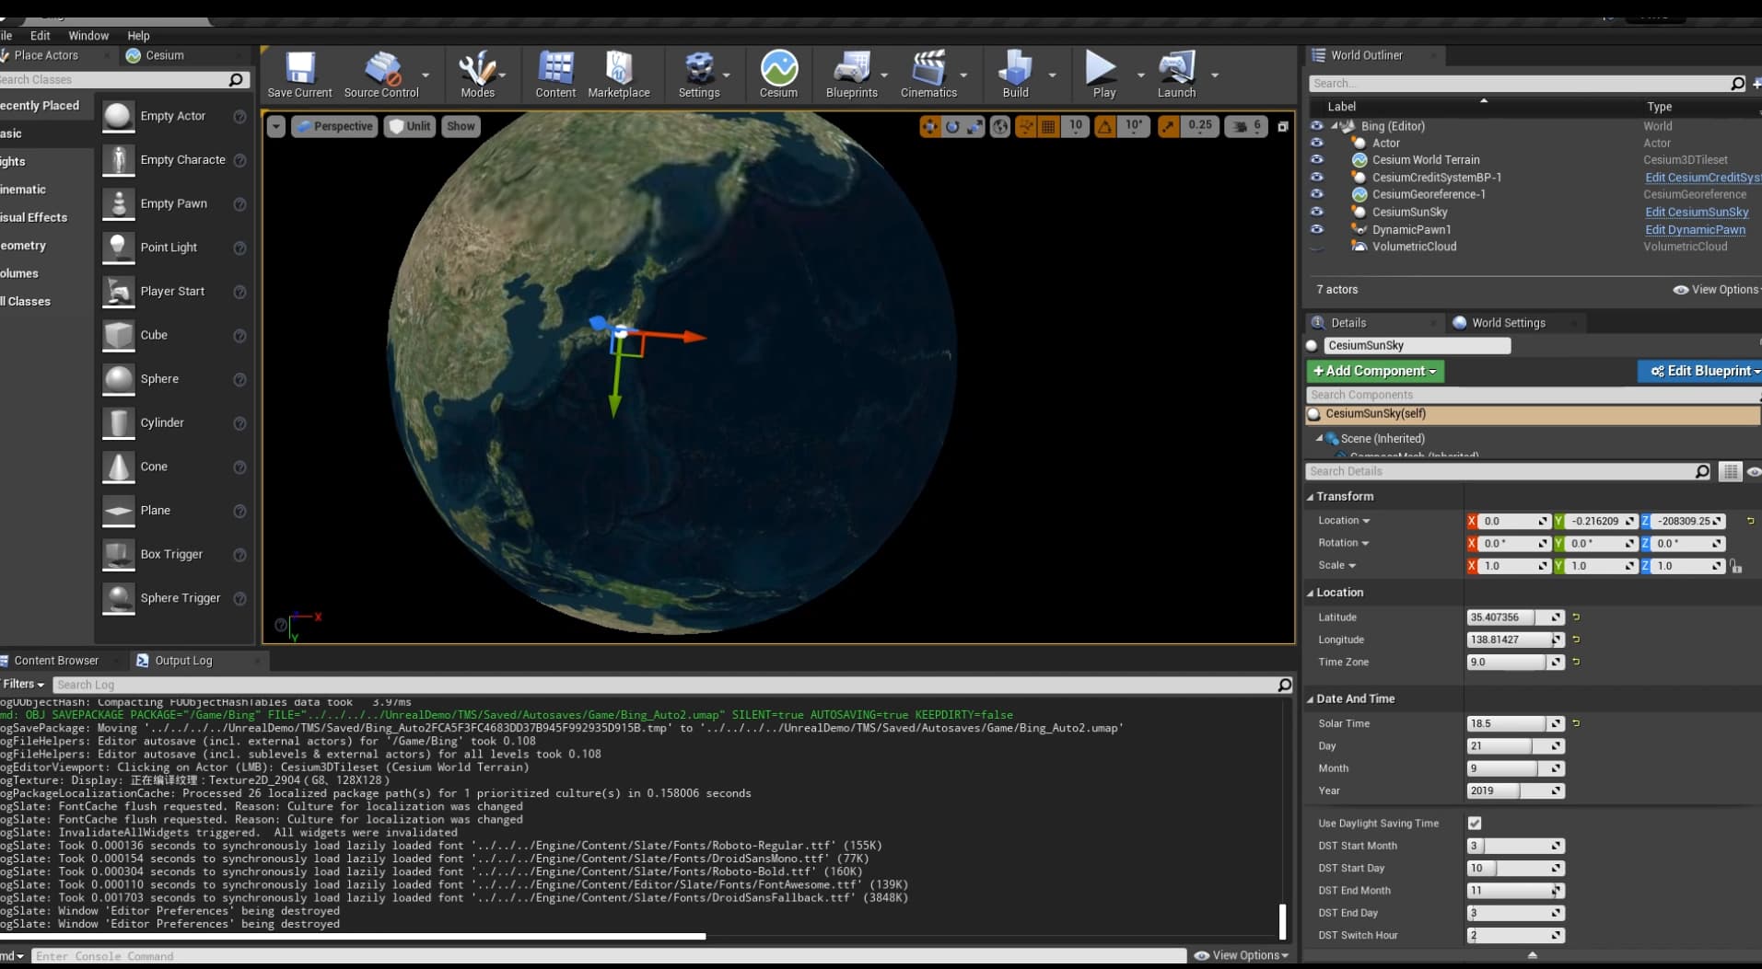This screenshot has height=969, width=1762.
Task: Uncheck Use Daylight Saving Time checkbox
Action: pyautogui.click(x=1475, y=824)
